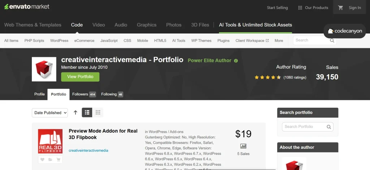Open Client Workspace external link

pyautogui.click(x=252, y=40)
